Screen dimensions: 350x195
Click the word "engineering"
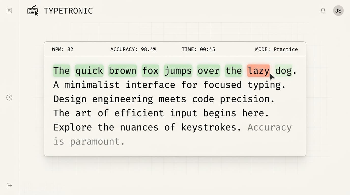click(123, 99)
